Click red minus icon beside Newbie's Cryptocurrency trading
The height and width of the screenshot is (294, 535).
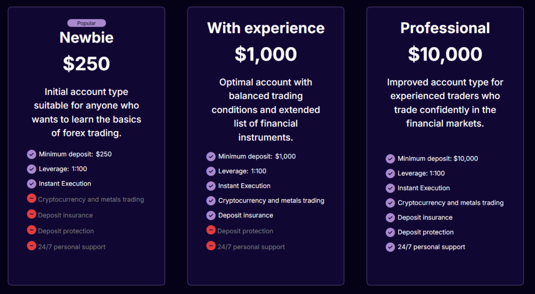31,199
